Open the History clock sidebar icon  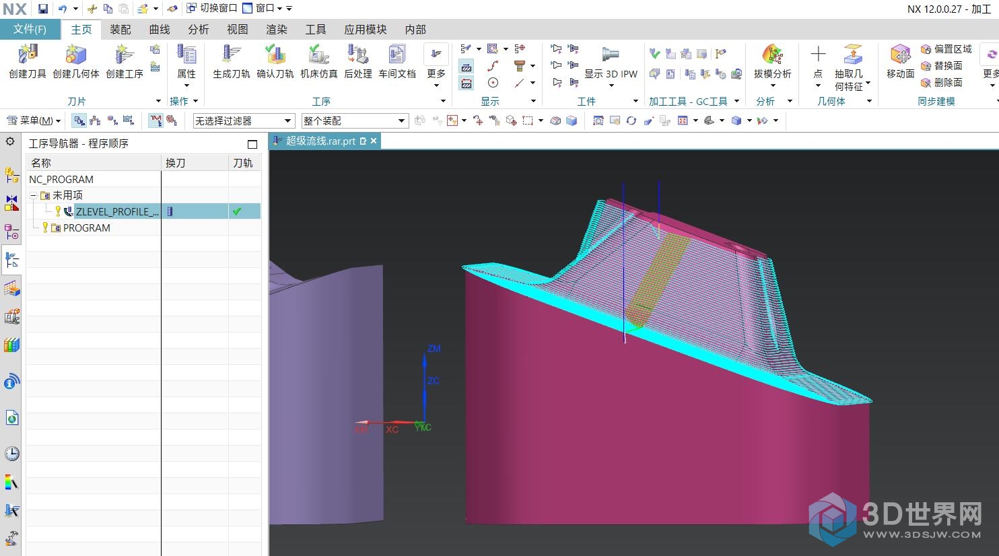(x=11, y=453)
